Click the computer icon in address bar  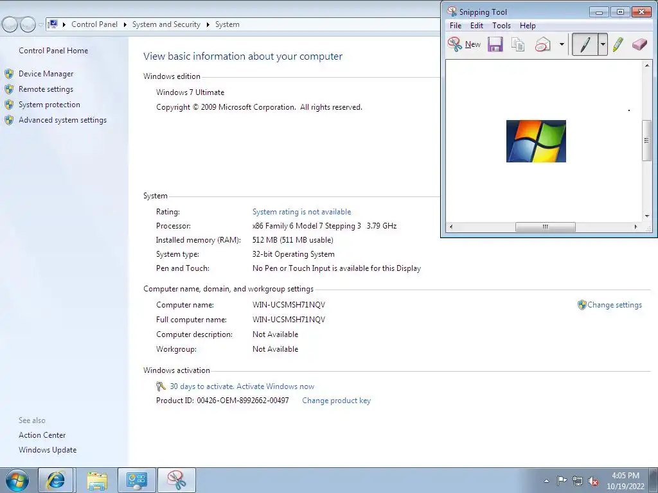[53, 24]
